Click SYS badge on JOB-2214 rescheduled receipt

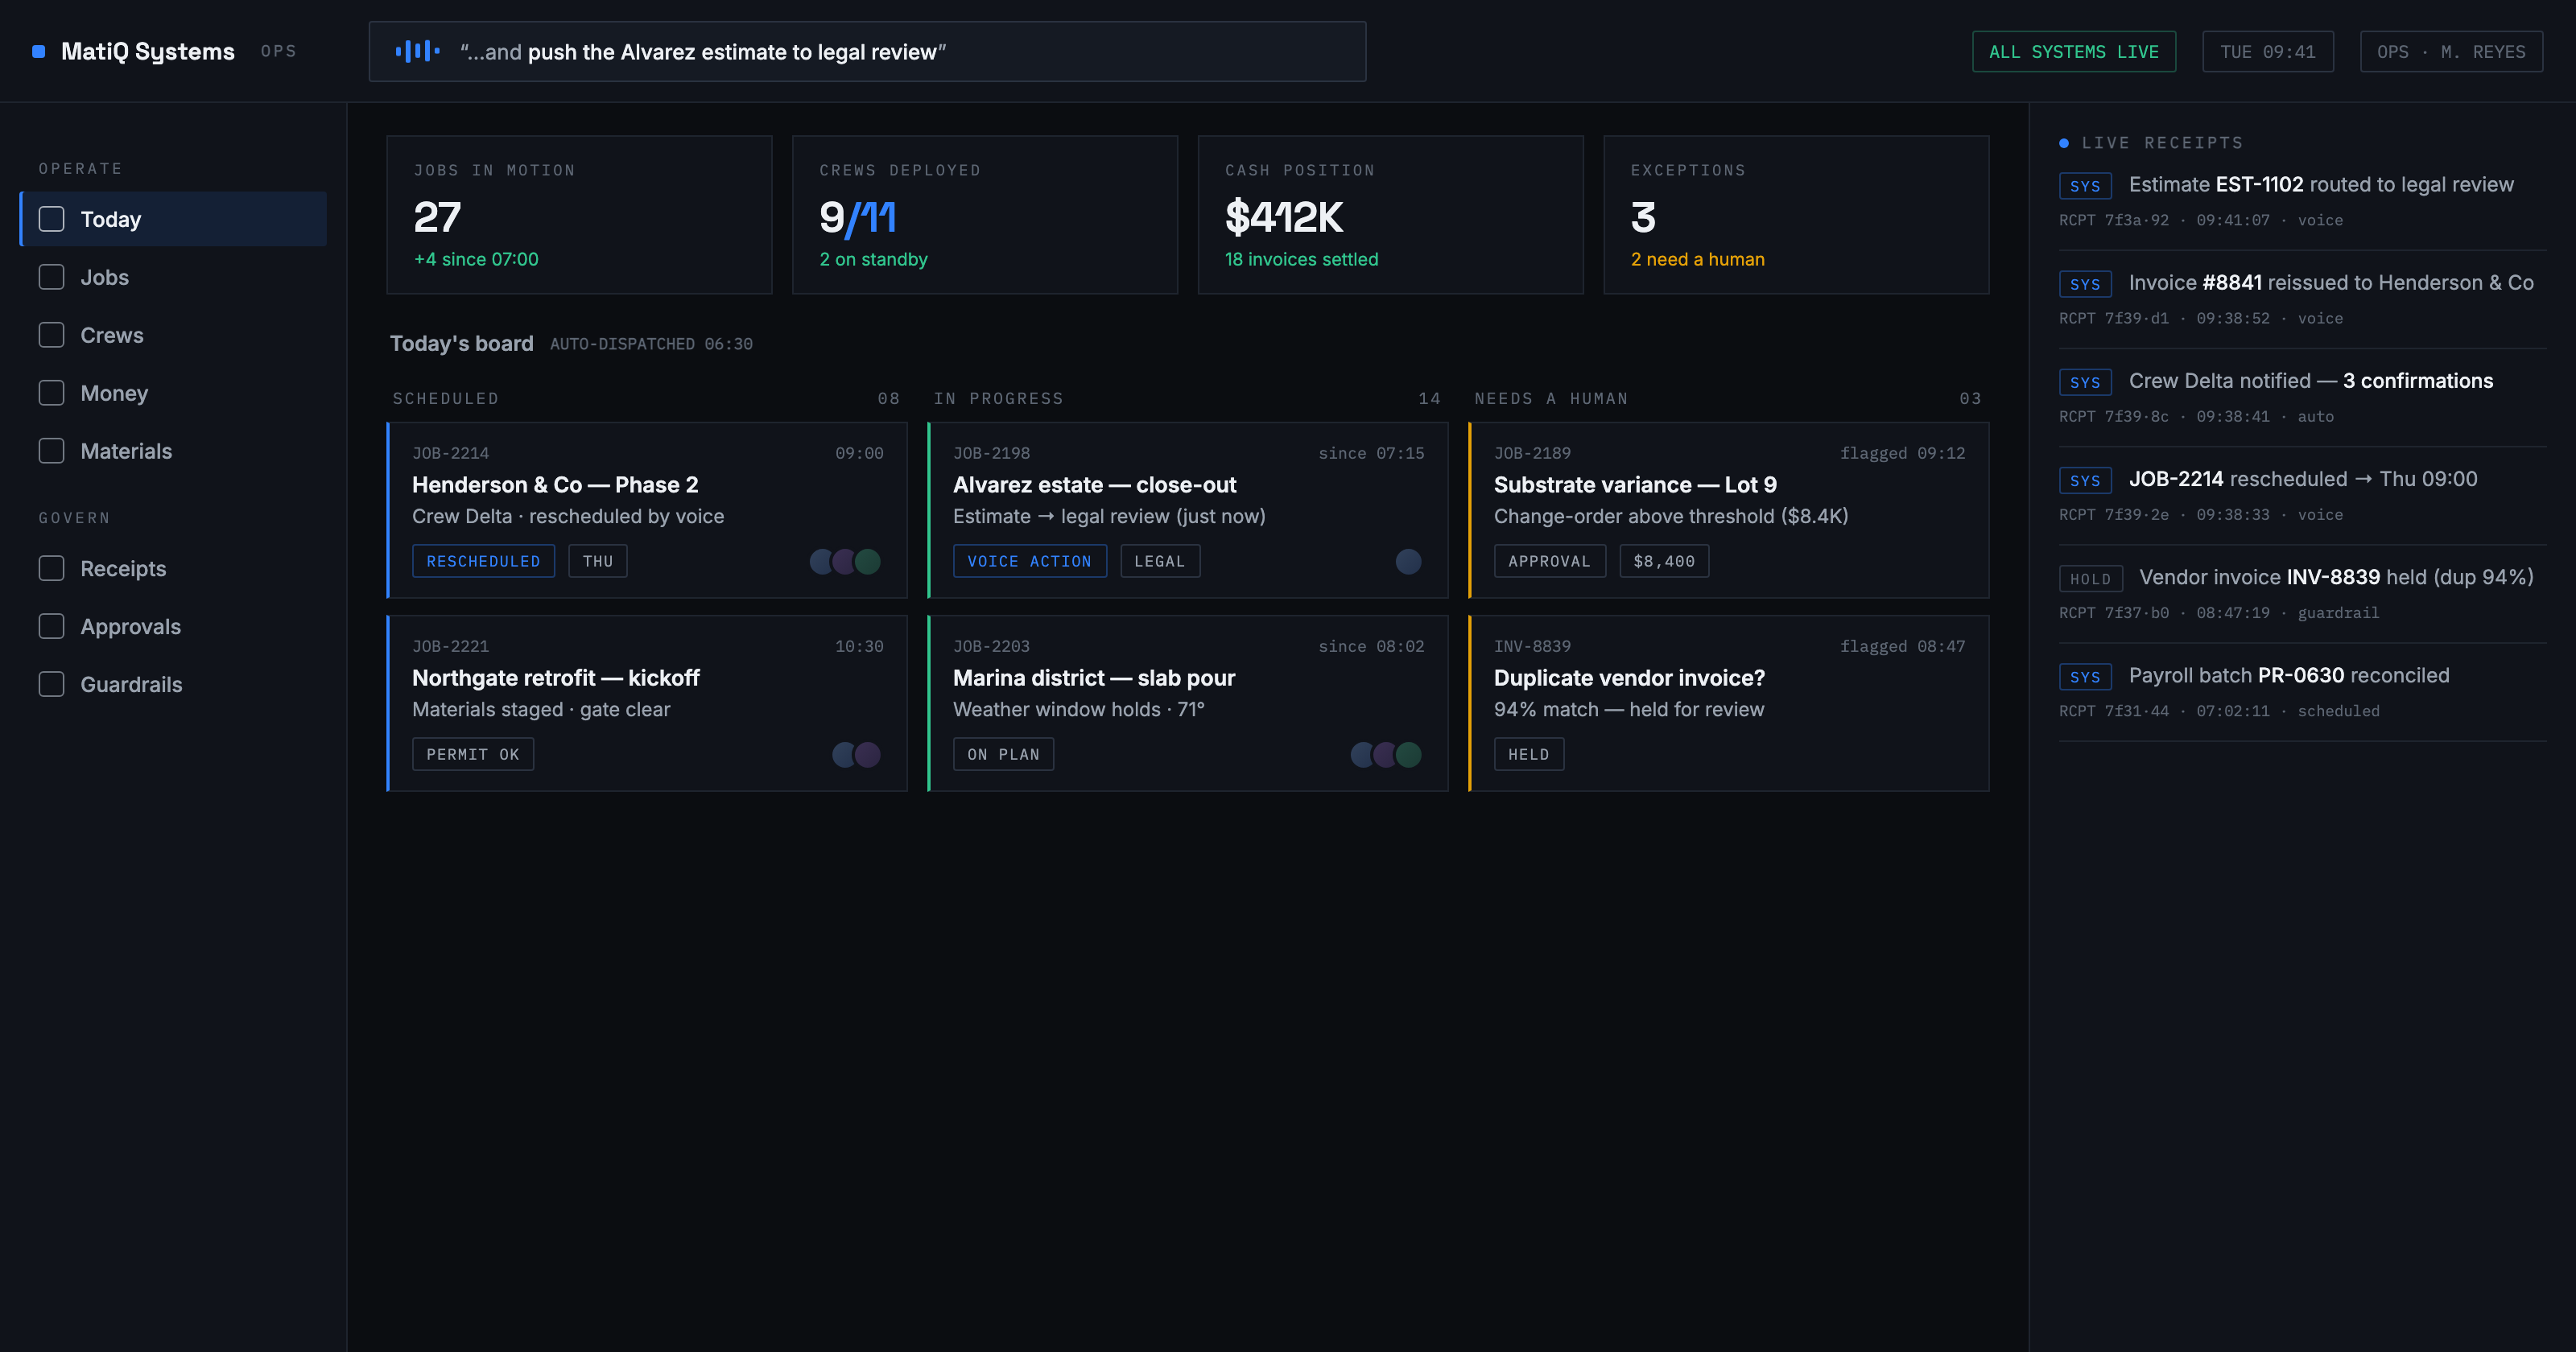point(2085,480)
